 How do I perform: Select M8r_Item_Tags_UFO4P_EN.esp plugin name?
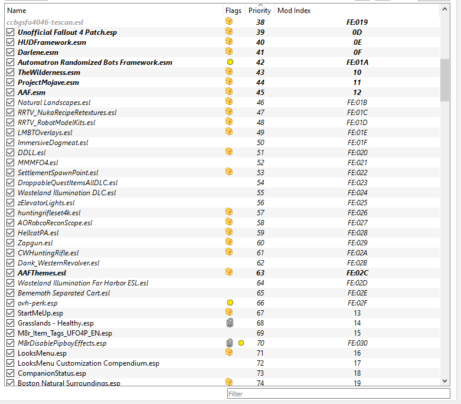click(65, 333)
